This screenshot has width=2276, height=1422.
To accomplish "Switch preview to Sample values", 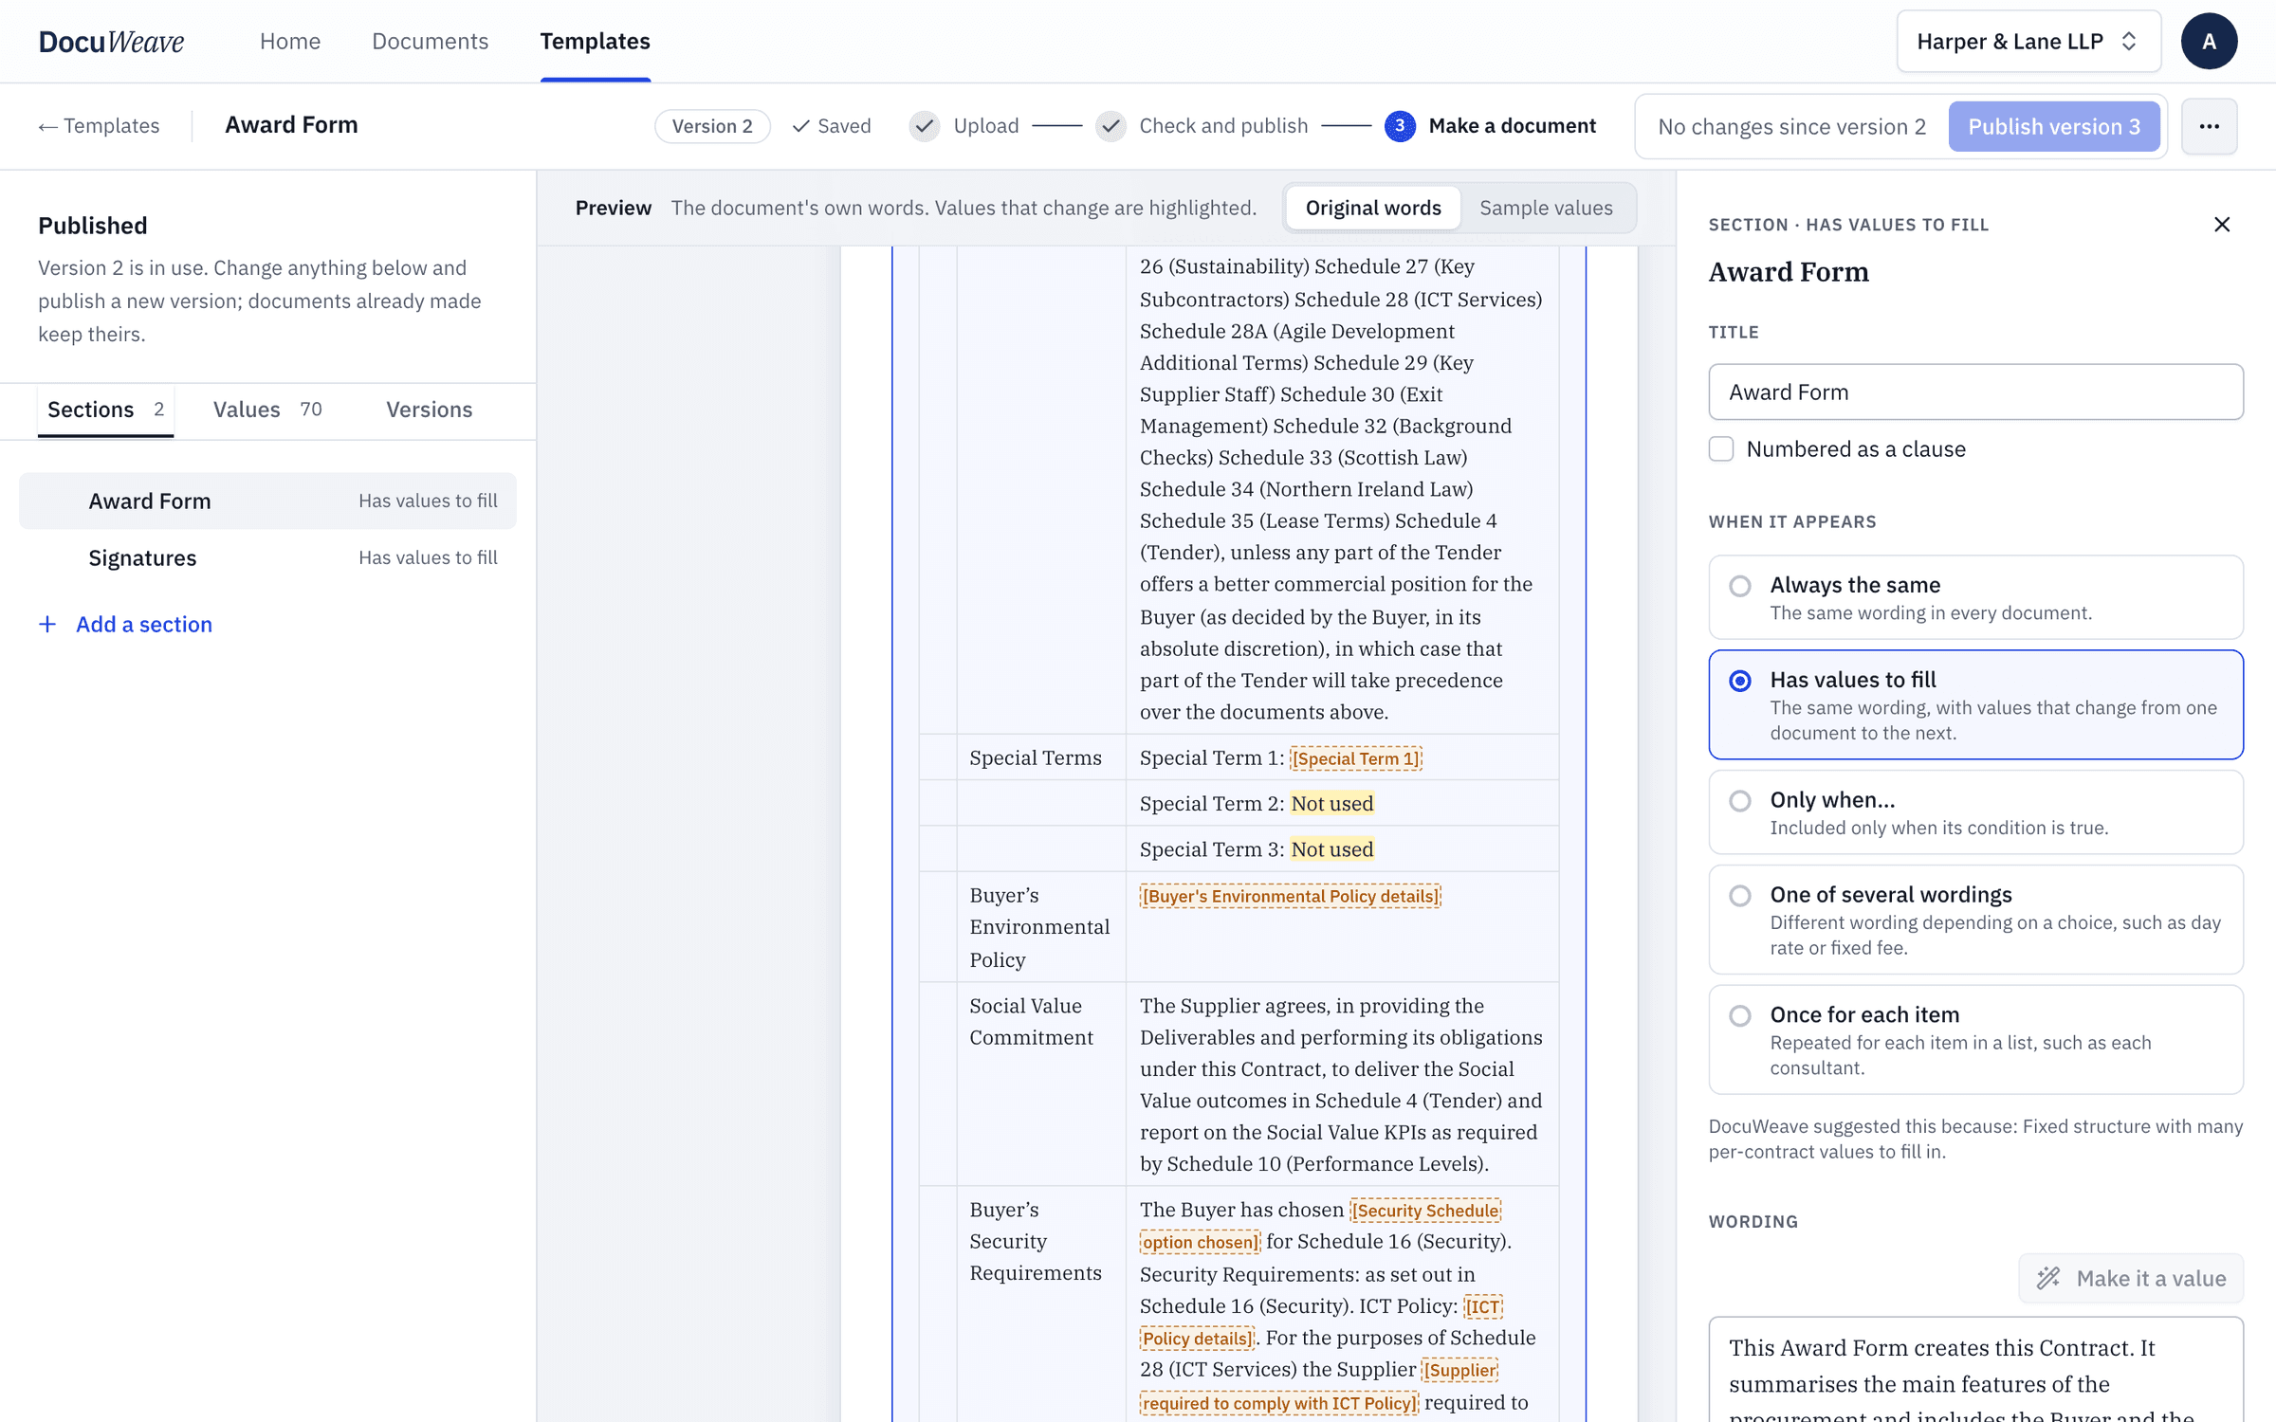I will pyautogui.click(x=1546, y=208).
